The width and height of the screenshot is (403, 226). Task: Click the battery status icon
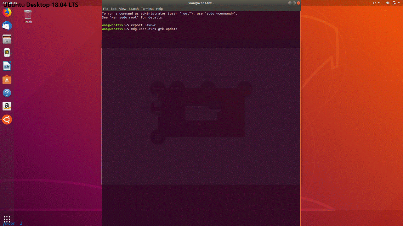pyautogui.click(x=394, y=3)
